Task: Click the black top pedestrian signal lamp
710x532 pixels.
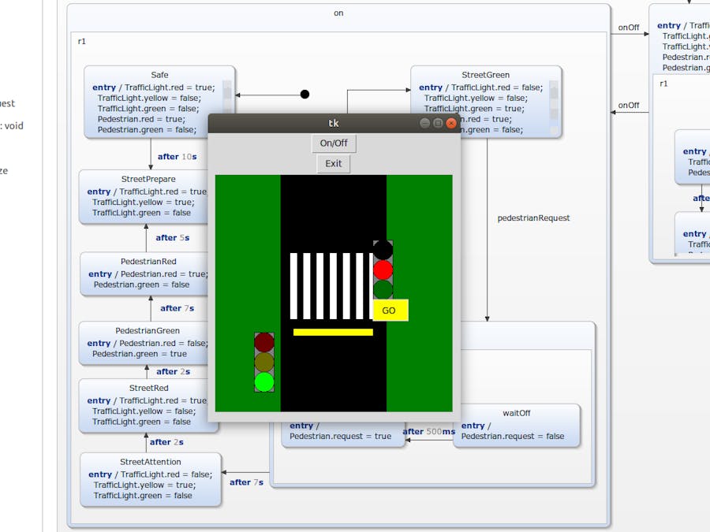Action: [383, 250]
